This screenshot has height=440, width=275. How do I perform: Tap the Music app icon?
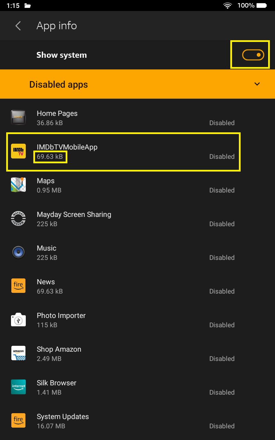(18, 252)
